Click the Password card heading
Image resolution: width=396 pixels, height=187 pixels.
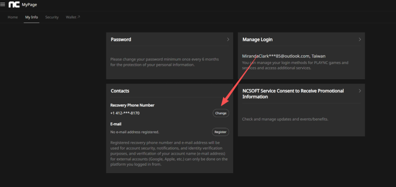(121, 39)
